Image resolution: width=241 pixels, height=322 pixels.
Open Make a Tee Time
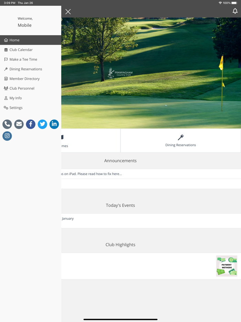31,59
